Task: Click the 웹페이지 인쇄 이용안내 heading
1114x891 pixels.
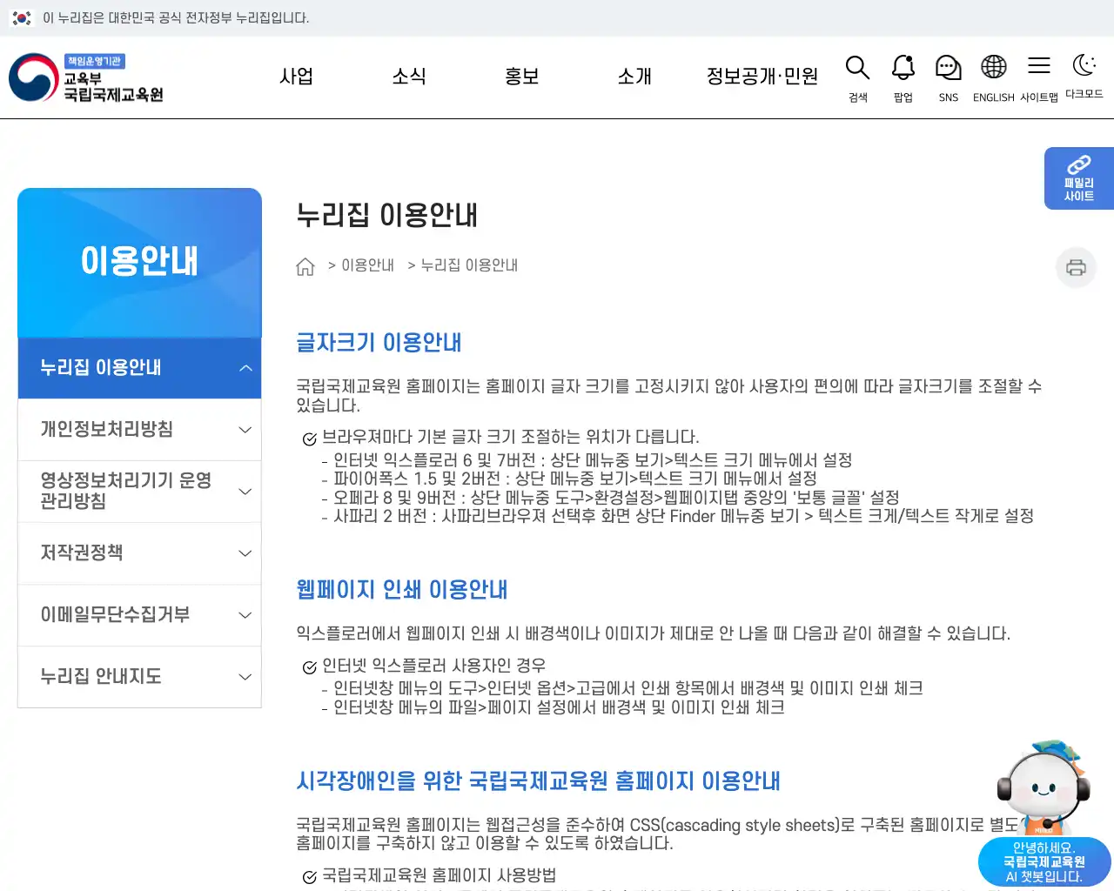Action: (x=402, y=590)
